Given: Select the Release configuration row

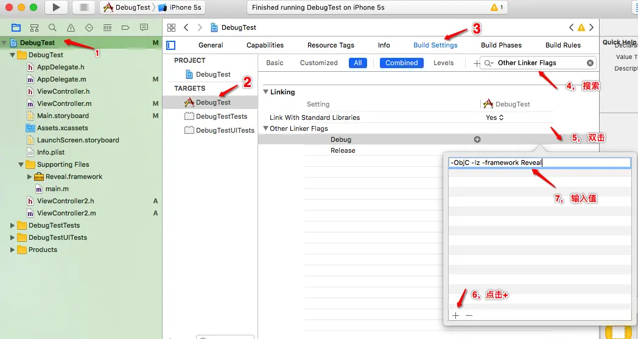Looking at the screenshot, I should (x=343, y=150).
